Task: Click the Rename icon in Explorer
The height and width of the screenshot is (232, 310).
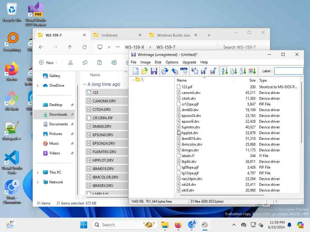Action: (x=114, y=63)
